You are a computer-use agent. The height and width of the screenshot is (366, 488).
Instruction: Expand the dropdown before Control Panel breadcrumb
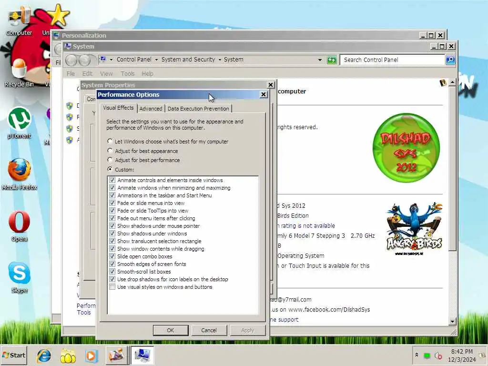111,60
